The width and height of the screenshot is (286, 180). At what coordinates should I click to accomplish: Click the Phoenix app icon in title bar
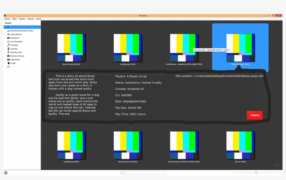tap(5, 15)
